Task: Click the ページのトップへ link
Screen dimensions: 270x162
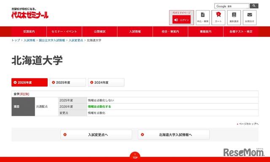Action: (248, 124)
